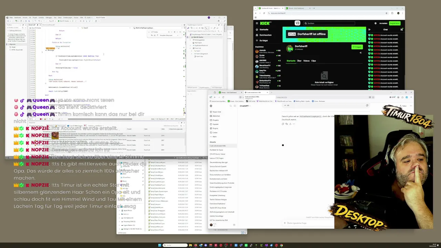Viewport: 441px width, 248px height.
Task: Click the green KICK logo
Action: coord(266,23)
